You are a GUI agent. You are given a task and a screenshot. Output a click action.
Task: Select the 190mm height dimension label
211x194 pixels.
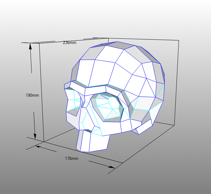coord(32,95)
